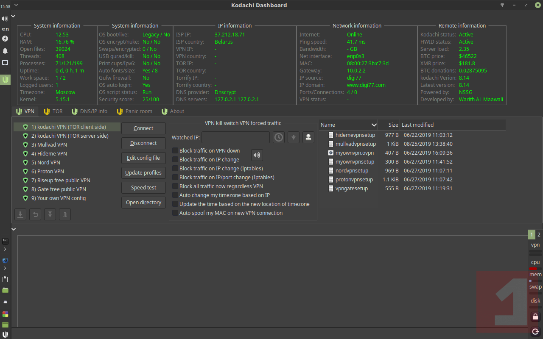Open the power manager lightning icon

(x=5, y=39)
